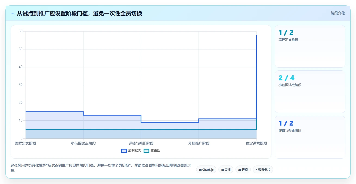Click the y-axis value 20
The image size is (356, 184).
20,103
